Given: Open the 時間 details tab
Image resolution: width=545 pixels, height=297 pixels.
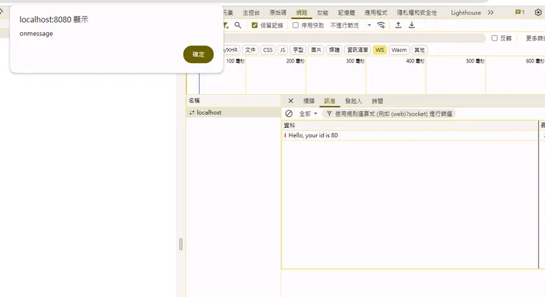Looking at the screenshot, I should pyautogui.click(x=377, y=101).
